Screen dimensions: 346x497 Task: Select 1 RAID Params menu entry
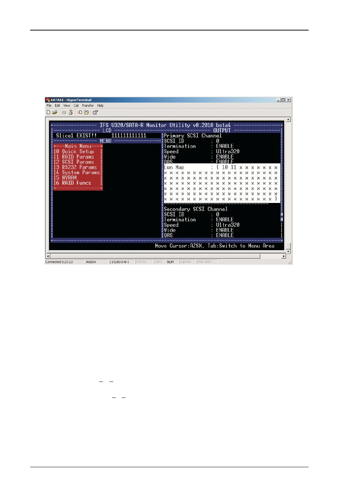pos(75,157)
